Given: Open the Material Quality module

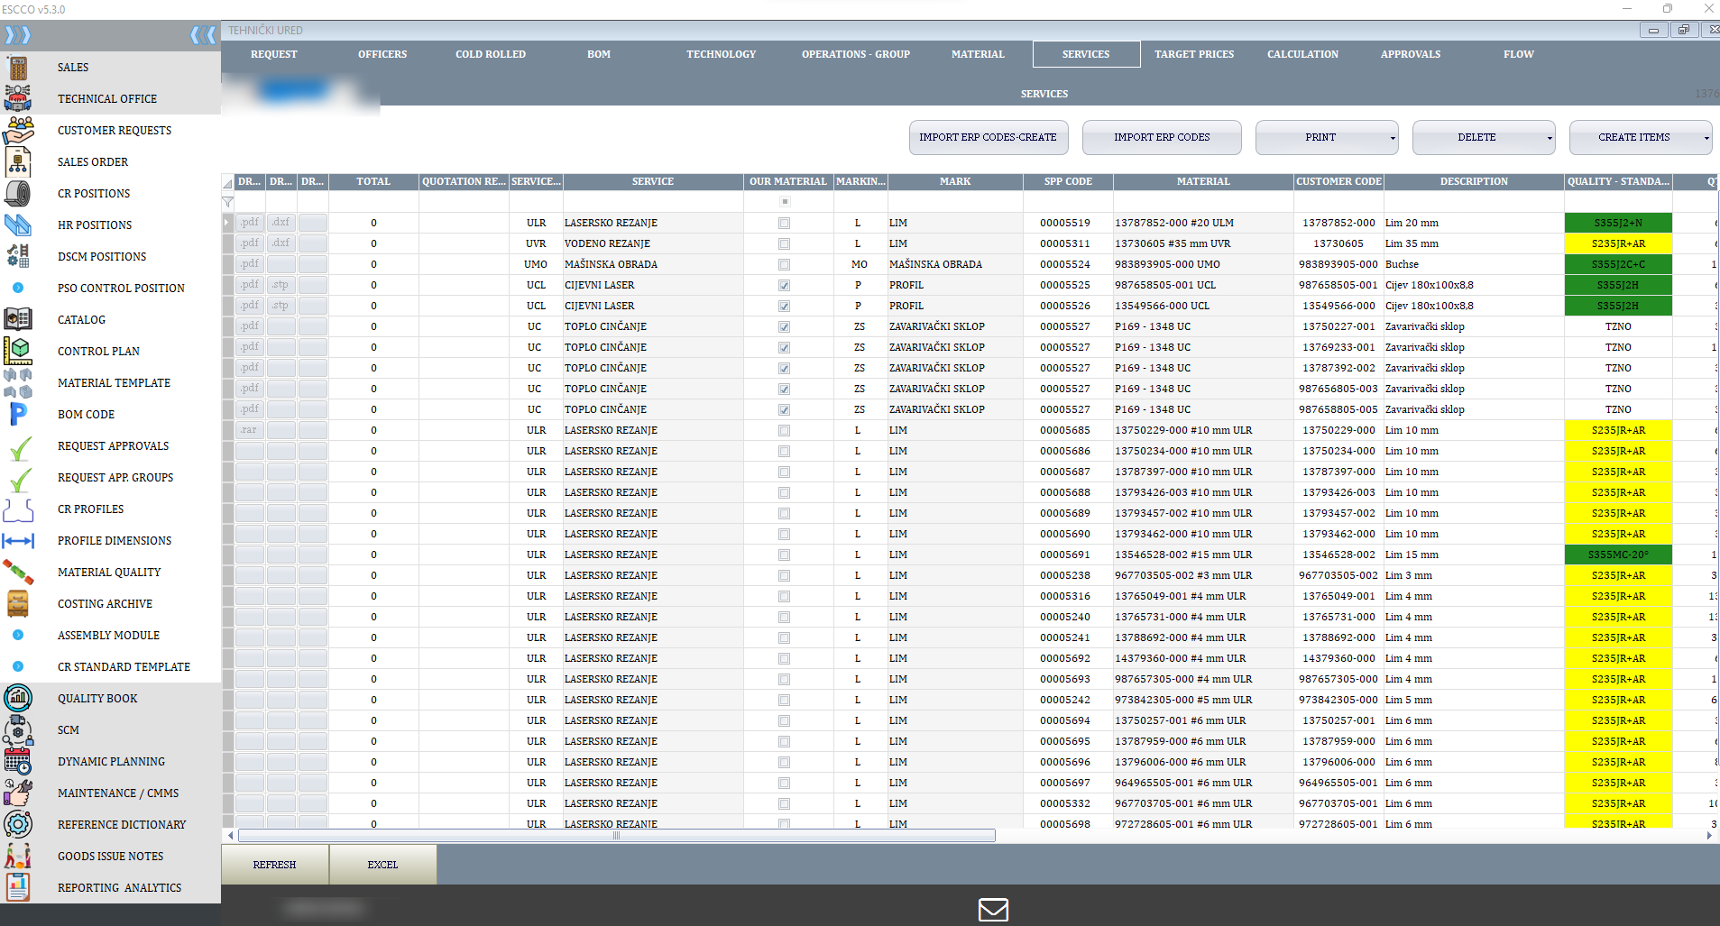Looking at the screenshot, I should 18,572.
